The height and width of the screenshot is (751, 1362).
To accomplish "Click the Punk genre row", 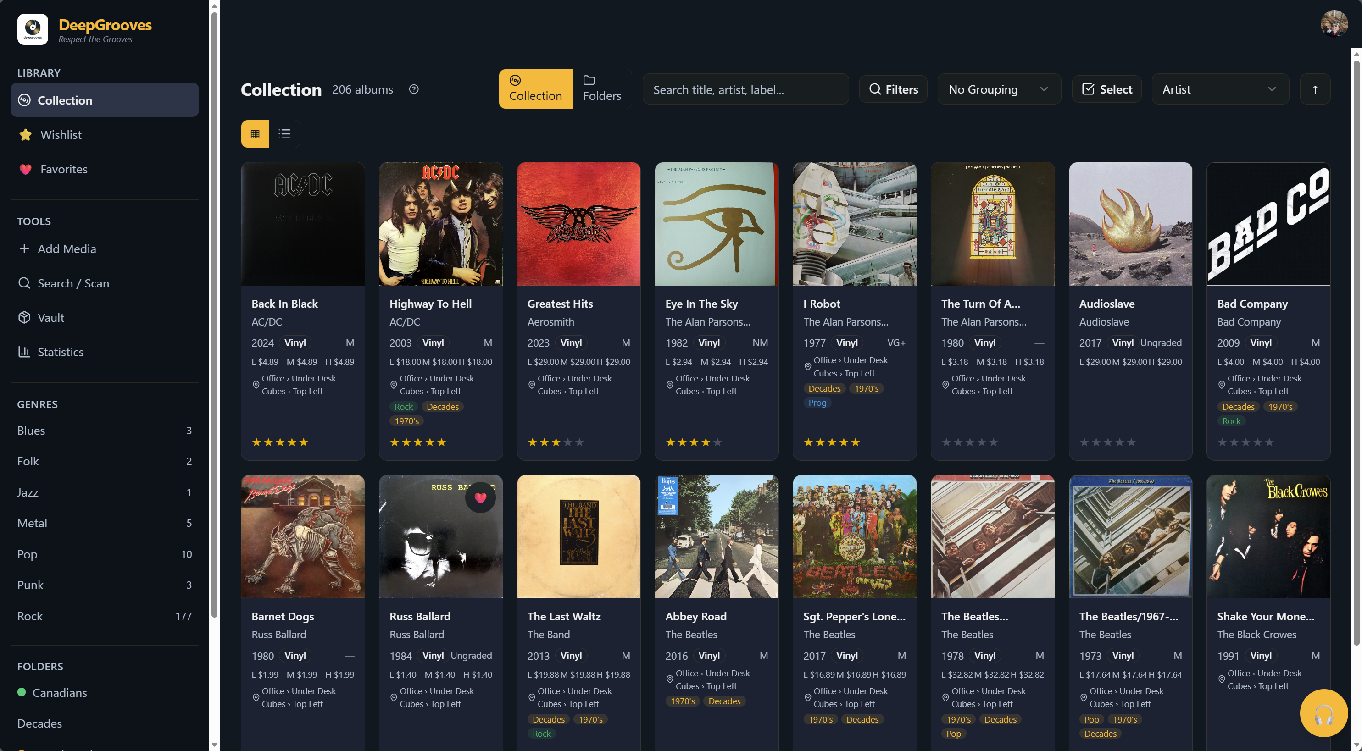I will point(105,585).
